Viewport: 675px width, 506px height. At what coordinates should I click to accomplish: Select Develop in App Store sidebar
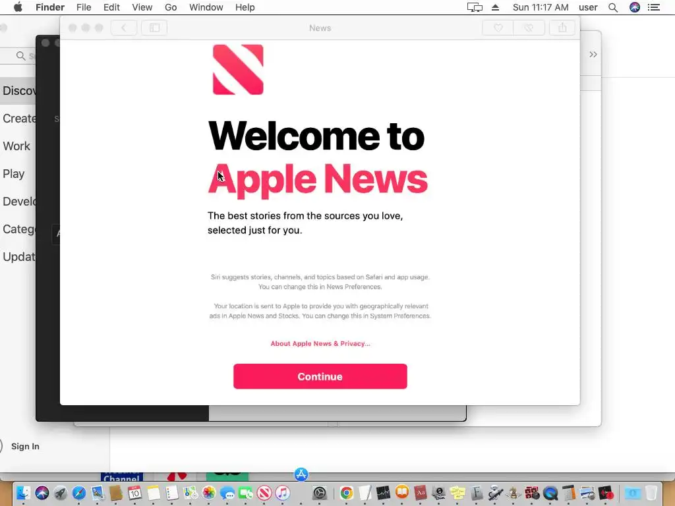click(18, 202)
